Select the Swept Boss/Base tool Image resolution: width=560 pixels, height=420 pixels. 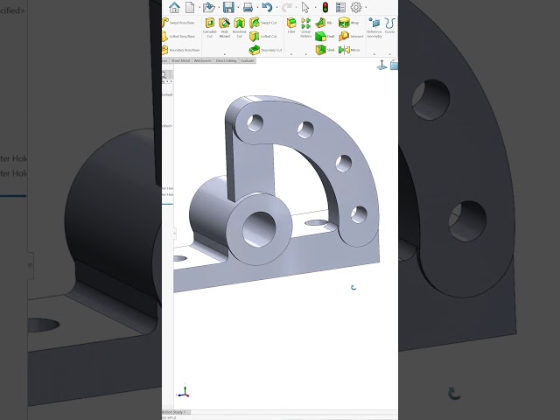click(178, 23)
